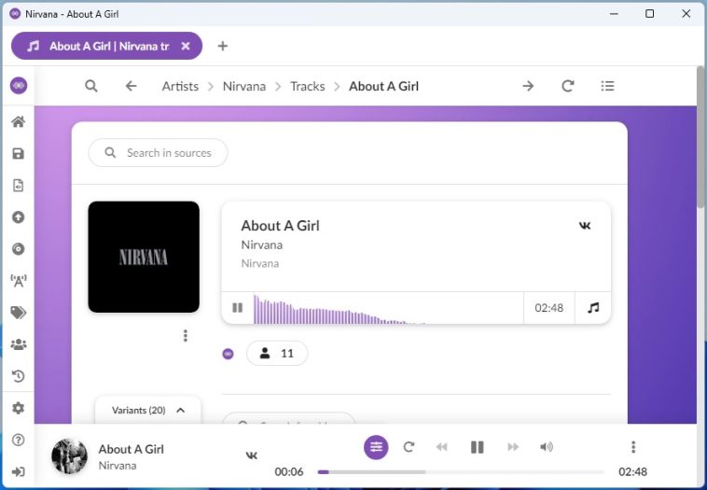Open the users group sidebar icon
This screenshot has width=707, height=490.
(x=19, y=344)
